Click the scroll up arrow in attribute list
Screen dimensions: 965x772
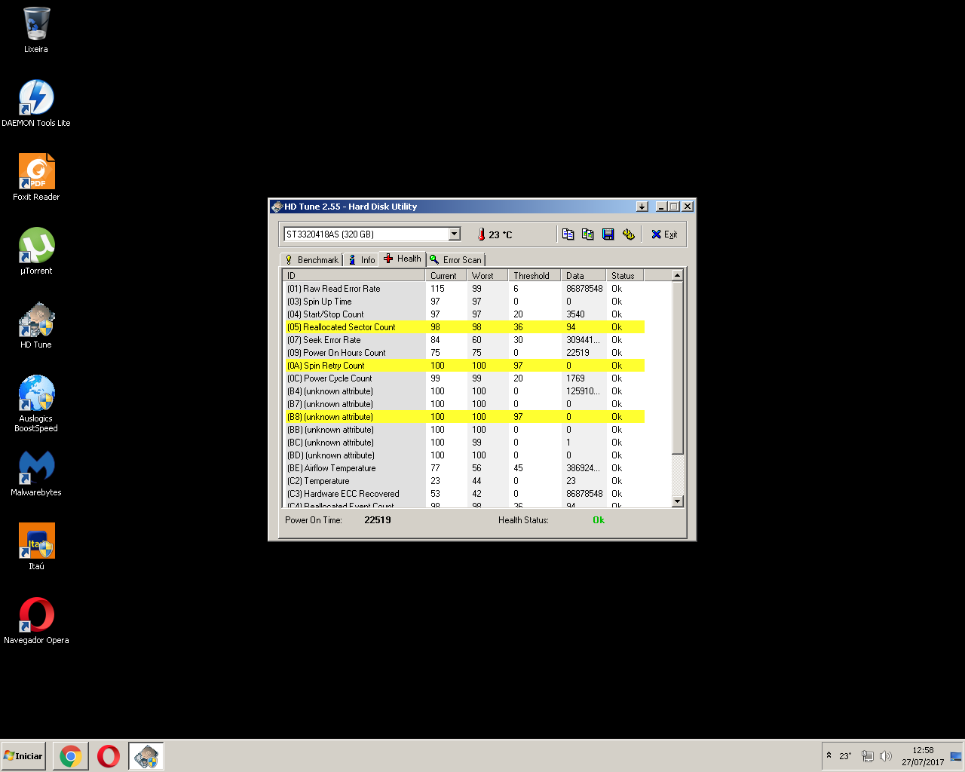coord(677,275)
